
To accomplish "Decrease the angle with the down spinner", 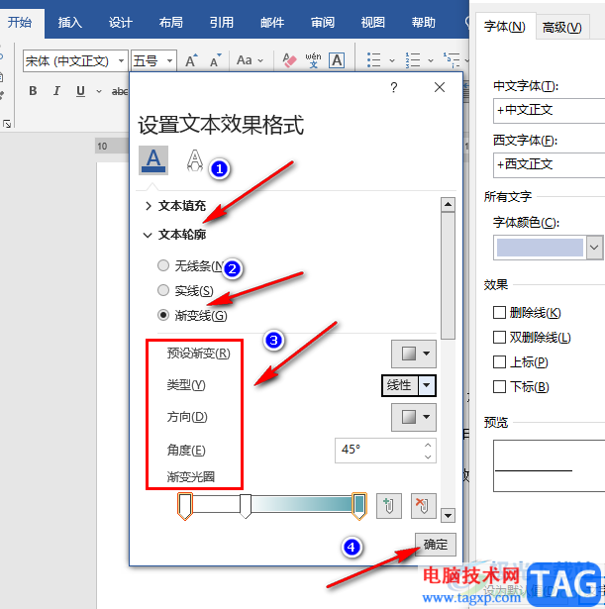I will pos(428,457).
